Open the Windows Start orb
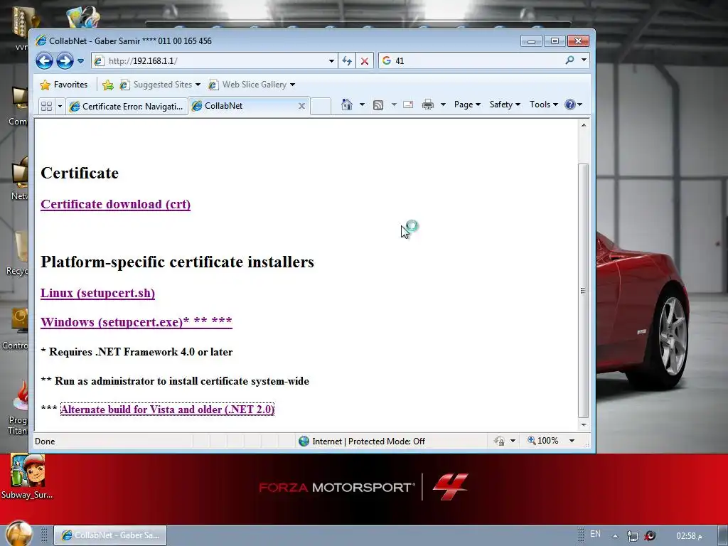Image resolution: width=728 pixels, height=546 pixels. tap(18, 534)
